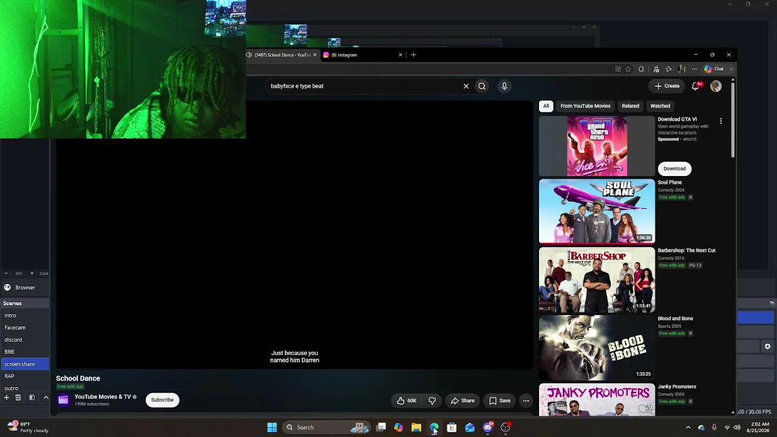Screen dimensions: 777x437
Task: Share the School Dance video
Action: click(x=463, y=401)
